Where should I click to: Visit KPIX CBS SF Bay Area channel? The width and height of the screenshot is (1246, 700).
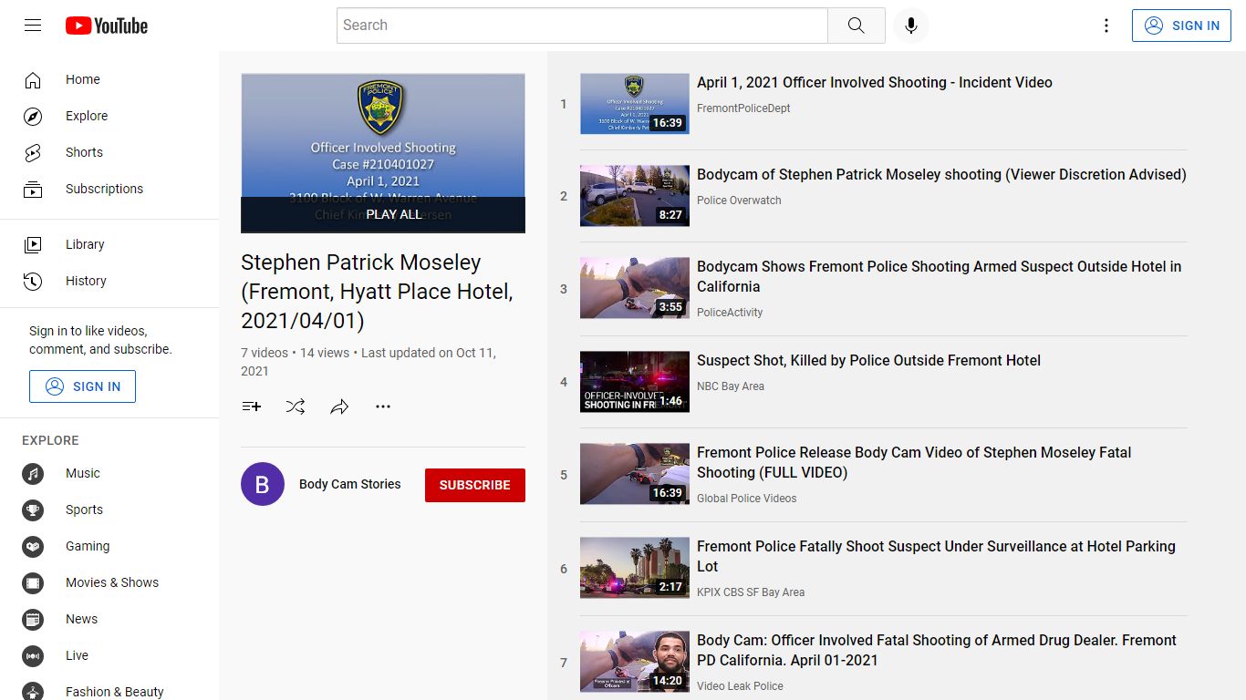pos(751,592)
